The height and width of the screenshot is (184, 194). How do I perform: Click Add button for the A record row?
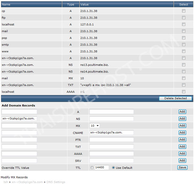tap(182, 111)
